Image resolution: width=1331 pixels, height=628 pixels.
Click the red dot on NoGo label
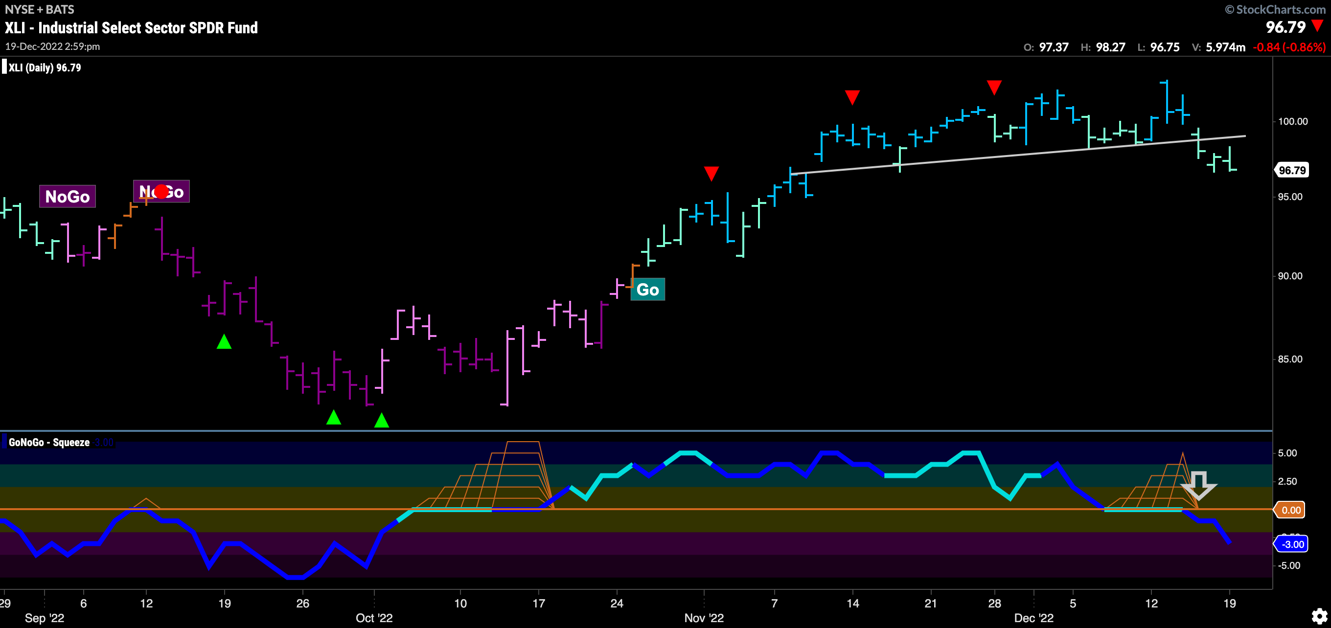(161, 192)
